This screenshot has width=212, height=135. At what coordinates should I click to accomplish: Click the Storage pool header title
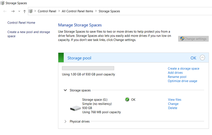pyautogui.click(x=79, y=58)
